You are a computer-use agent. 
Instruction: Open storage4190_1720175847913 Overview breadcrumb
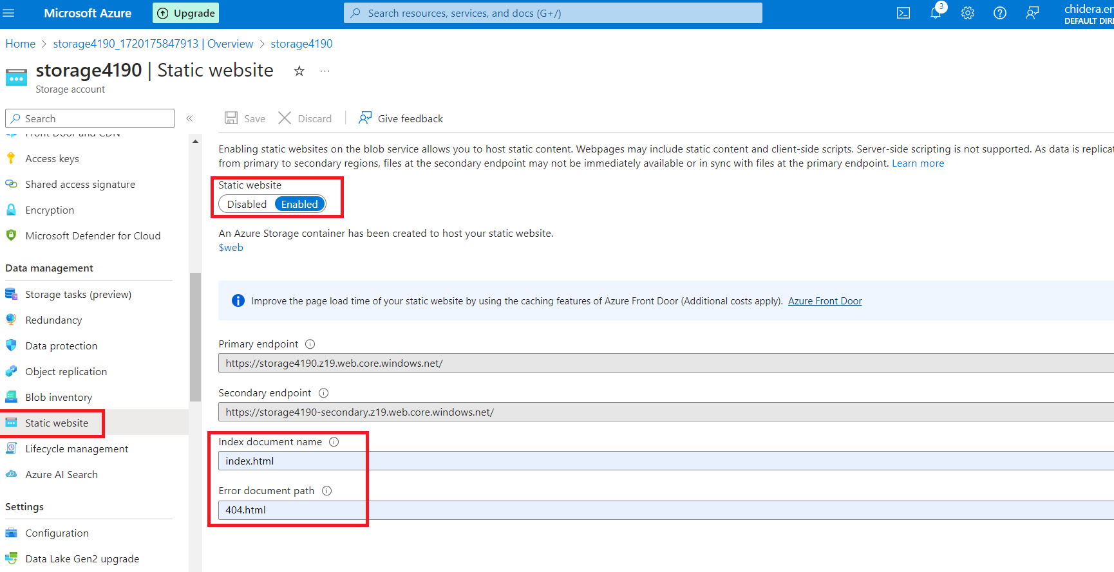click(x=153, y=44)
